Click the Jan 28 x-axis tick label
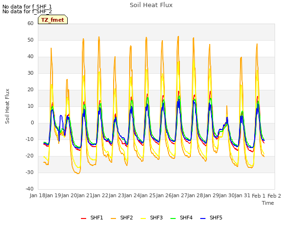303x227 pixels. (x=196, y=195)
